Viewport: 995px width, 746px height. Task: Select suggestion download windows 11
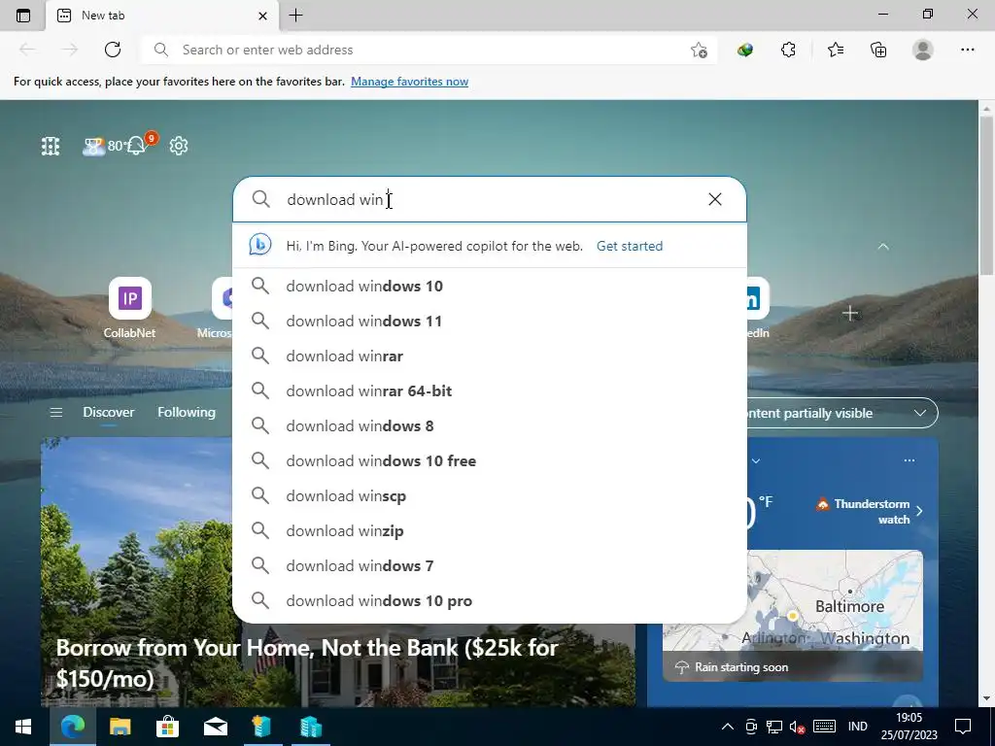[490, 321]
